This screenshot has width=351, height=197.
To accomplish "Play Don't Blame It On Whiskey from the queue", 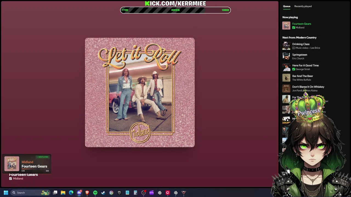I will pyautogui.click(x=308, y=87).
